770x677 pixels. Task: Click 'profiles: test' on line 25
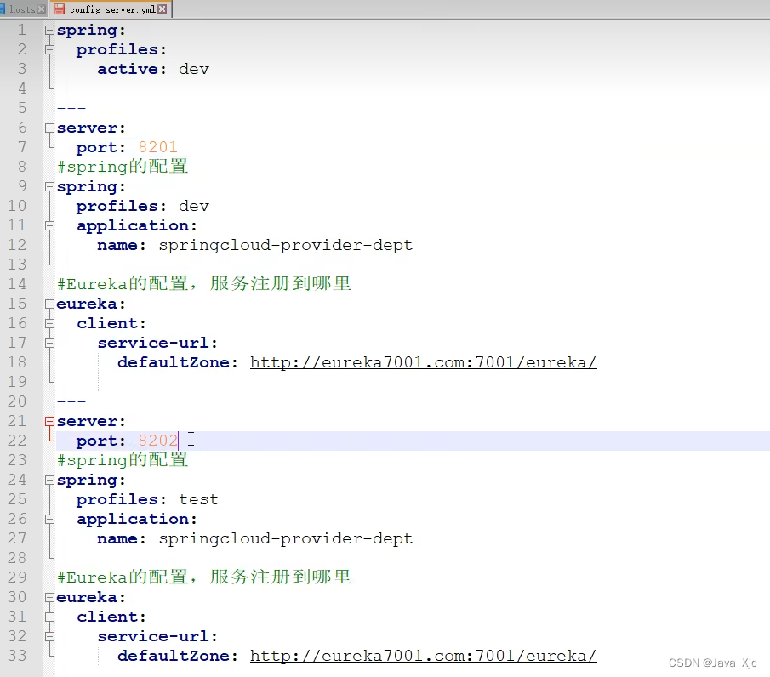click(x=147, y=500)
